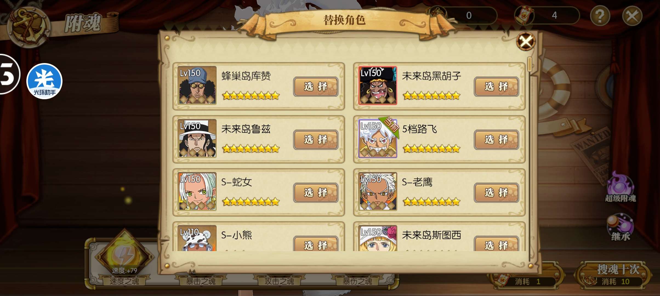Image resolution: width=660 pixels, height=296 pixels.
Task: Choose 选择 next to S-蛇女
Action: (x=316, y=193)
